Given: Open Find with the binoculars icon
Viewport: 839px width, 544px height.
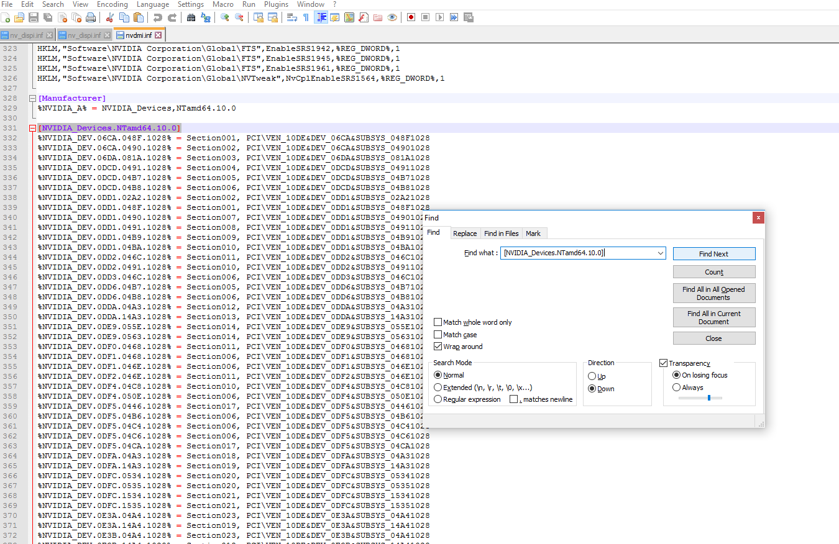Looking at the screenshot, I should click(191, 17).
